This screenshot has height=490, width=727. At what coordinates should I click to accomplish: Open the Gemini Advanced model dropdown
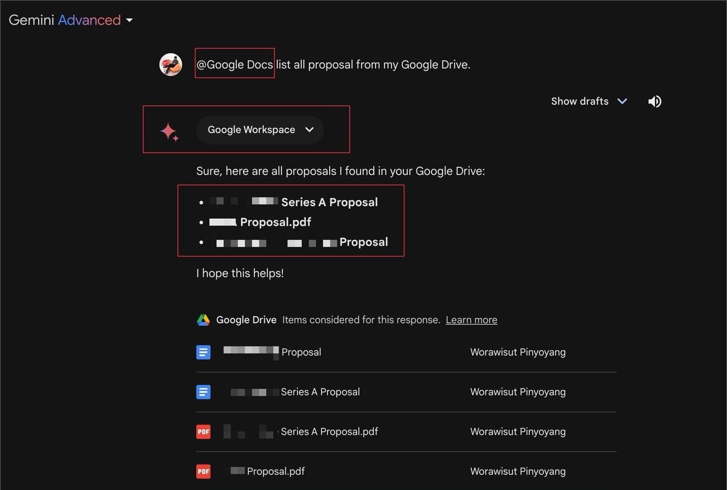point(71,20)
